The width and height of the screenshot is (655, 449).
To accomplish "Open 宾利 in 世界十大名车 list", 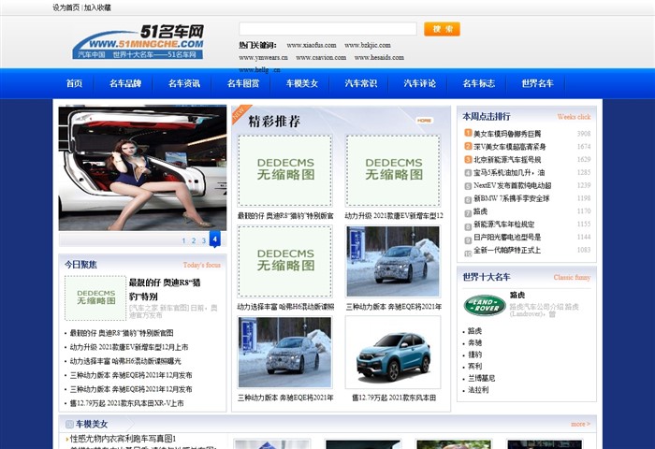I will point(474,367).
